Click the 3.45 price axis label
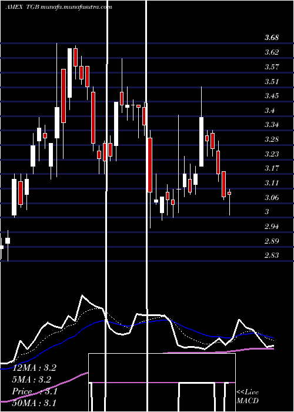Screen dimensions: 294x412 click(x=272, y=95)
